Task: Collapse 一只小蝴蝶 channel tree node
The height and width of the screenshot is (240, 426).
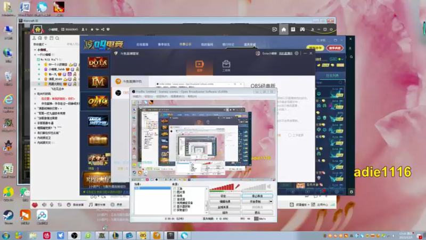Action: click(35, 55)
